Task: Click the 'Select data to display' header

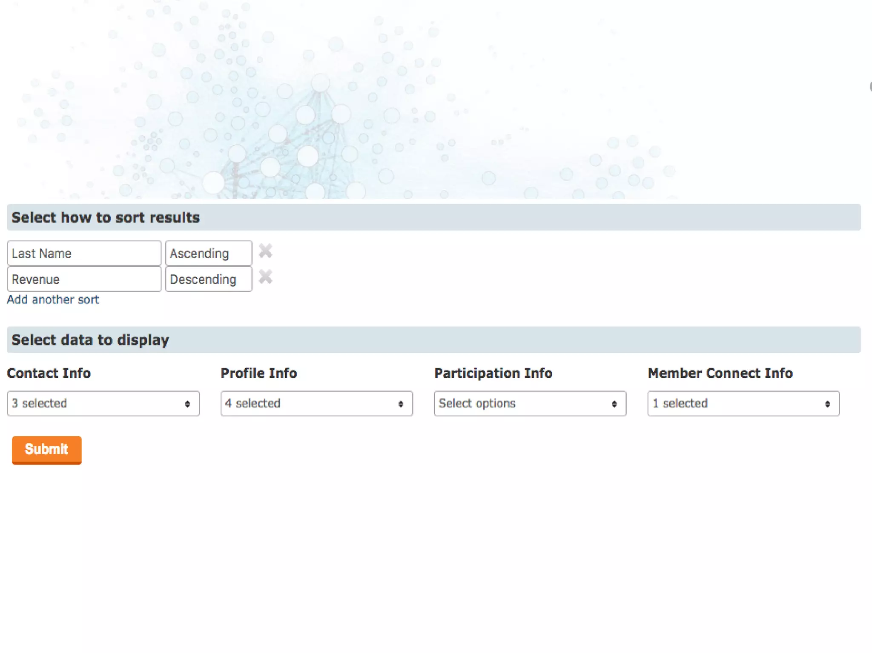Action: click(90, 340)
